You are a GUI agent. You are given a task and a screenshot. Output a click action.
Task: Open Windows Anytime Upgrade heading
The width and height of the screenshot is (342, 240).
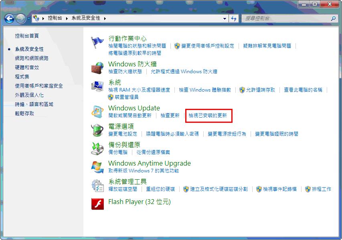(x=150, y=163)
